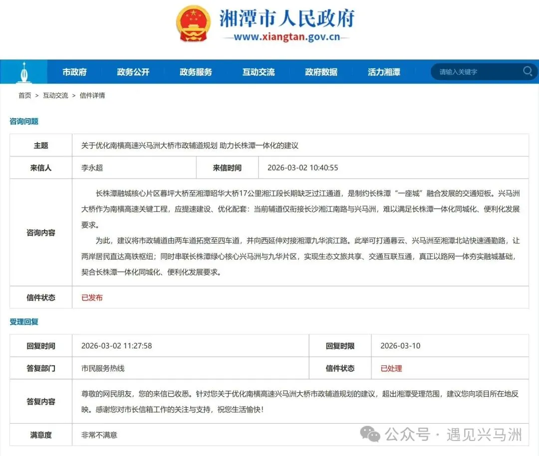
Task: Click the 来信时间 label
Action: click(x=227, y=168)
